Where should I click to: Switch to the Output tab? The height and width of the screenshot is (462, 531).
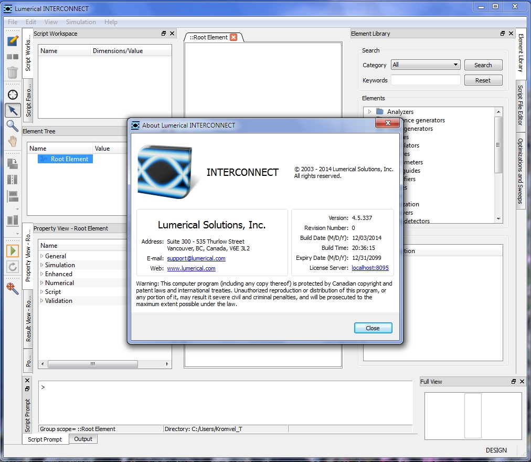(83, 439)
